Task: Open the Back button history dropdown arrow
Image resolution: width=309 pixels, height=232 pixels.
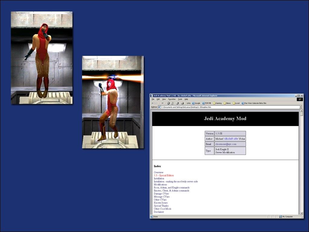Action: click(x=159, y=103)
